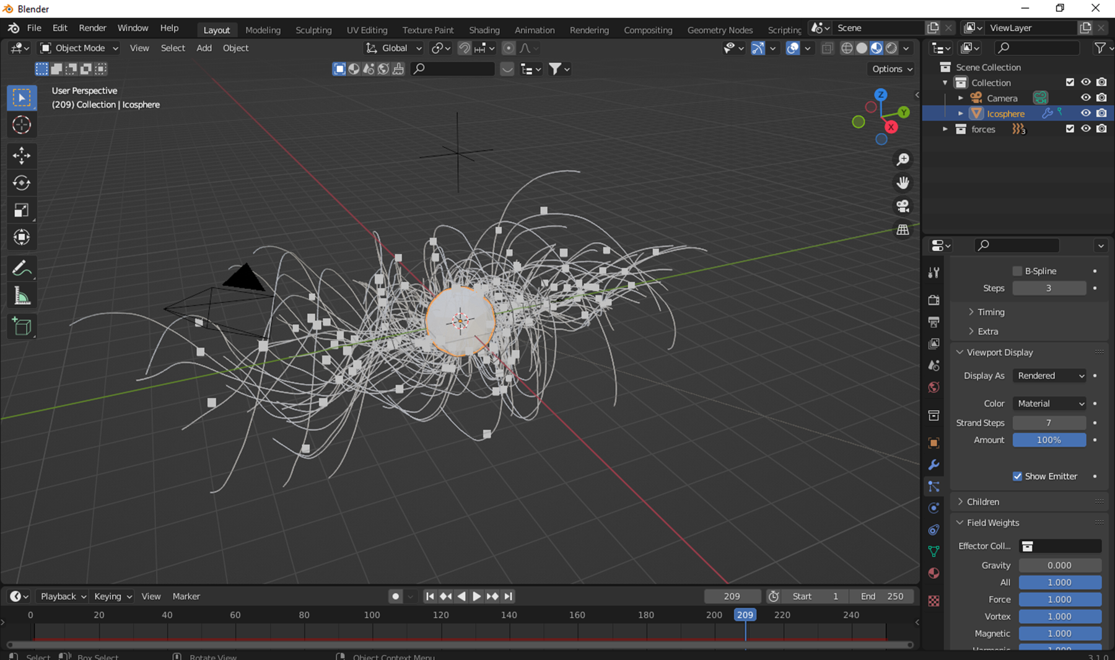Switch to the Sculpting workspace tab

(313, 30)
